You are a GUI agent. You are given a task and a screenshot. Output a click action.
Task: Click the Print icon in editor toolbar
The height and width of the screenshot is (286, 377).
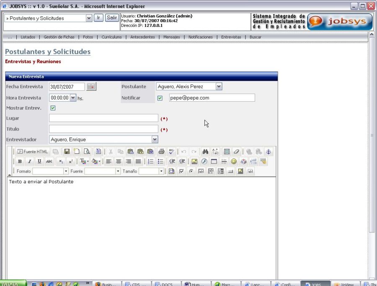point(161,151)
